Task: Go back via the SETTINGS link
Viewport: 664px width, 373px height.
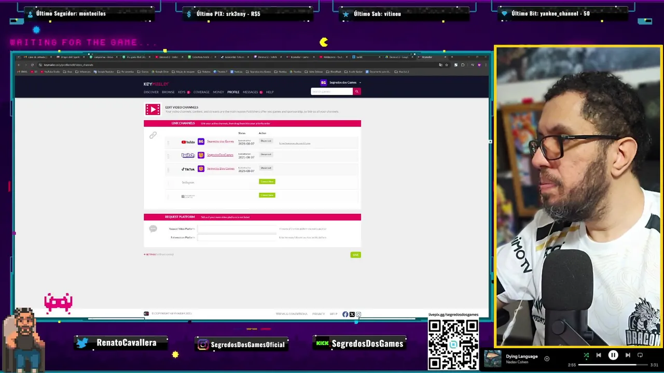Action: pos(150,254)
